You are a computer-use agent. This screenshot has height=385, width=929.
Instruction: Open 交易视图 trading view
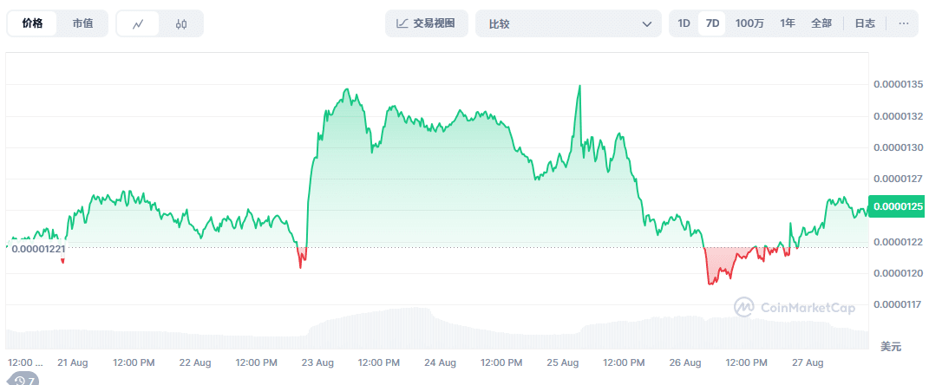point(427,23)
